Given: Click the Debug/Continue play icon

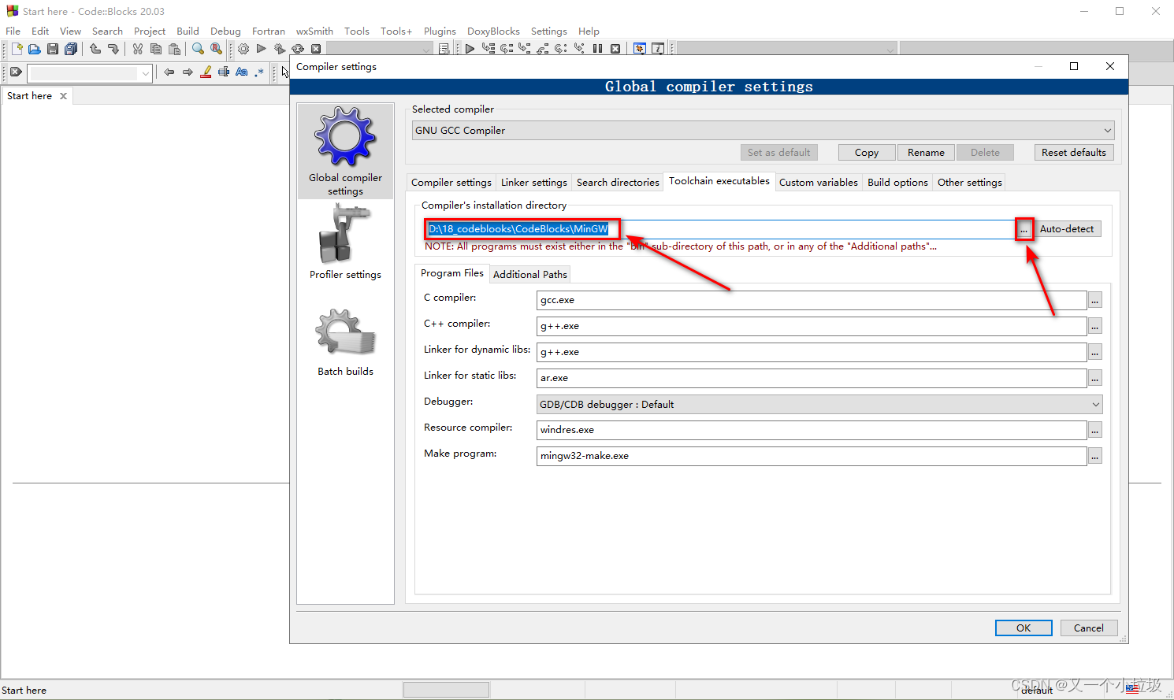Looking at the screenshot, I should click(x=470, y=49).
